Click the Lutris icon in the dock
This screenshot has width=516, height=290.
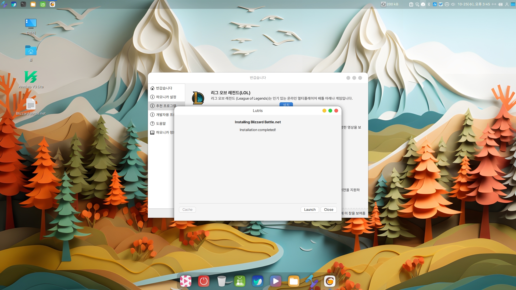329,281
